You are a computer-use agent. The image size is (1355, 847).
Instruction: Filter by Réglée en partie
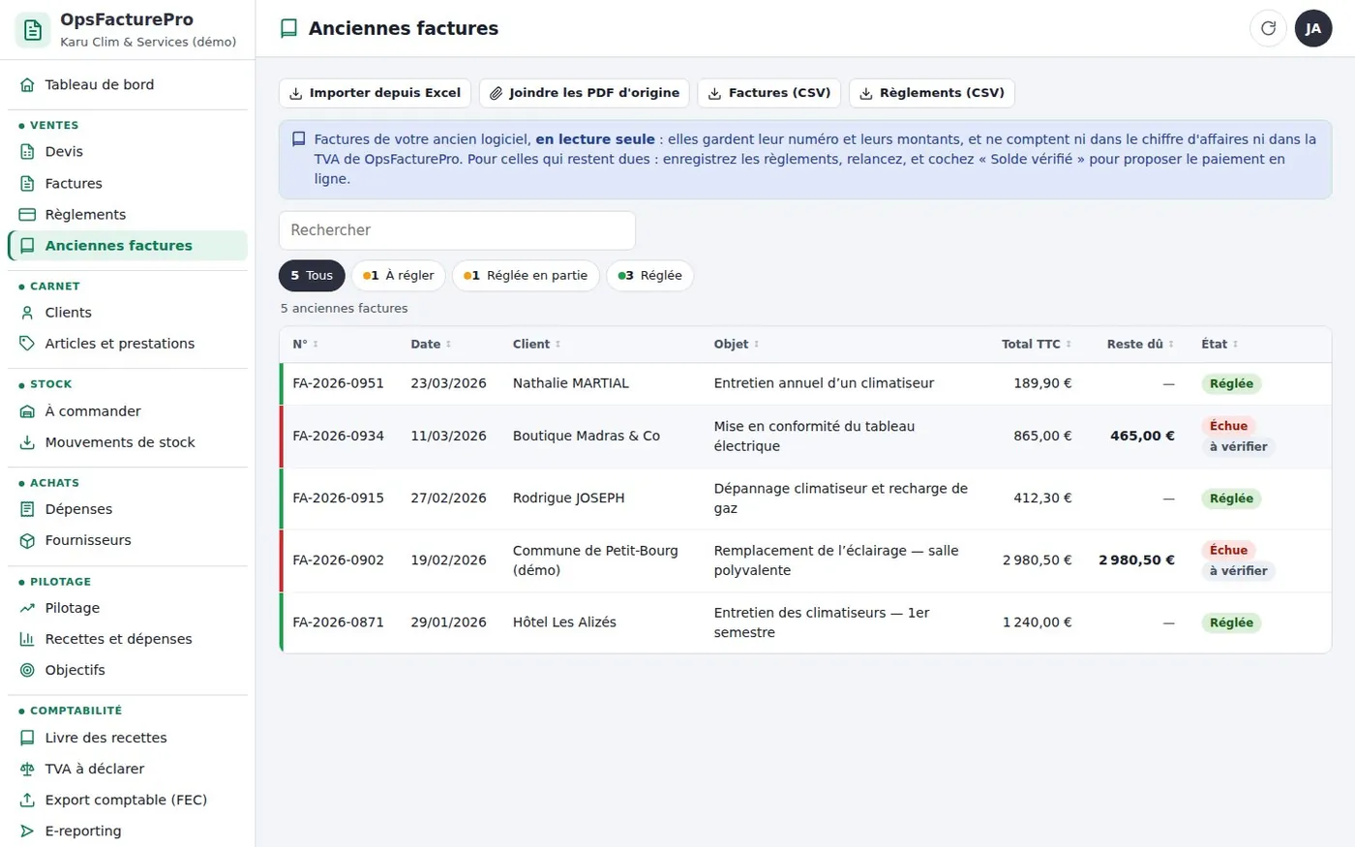coord(526,275)
